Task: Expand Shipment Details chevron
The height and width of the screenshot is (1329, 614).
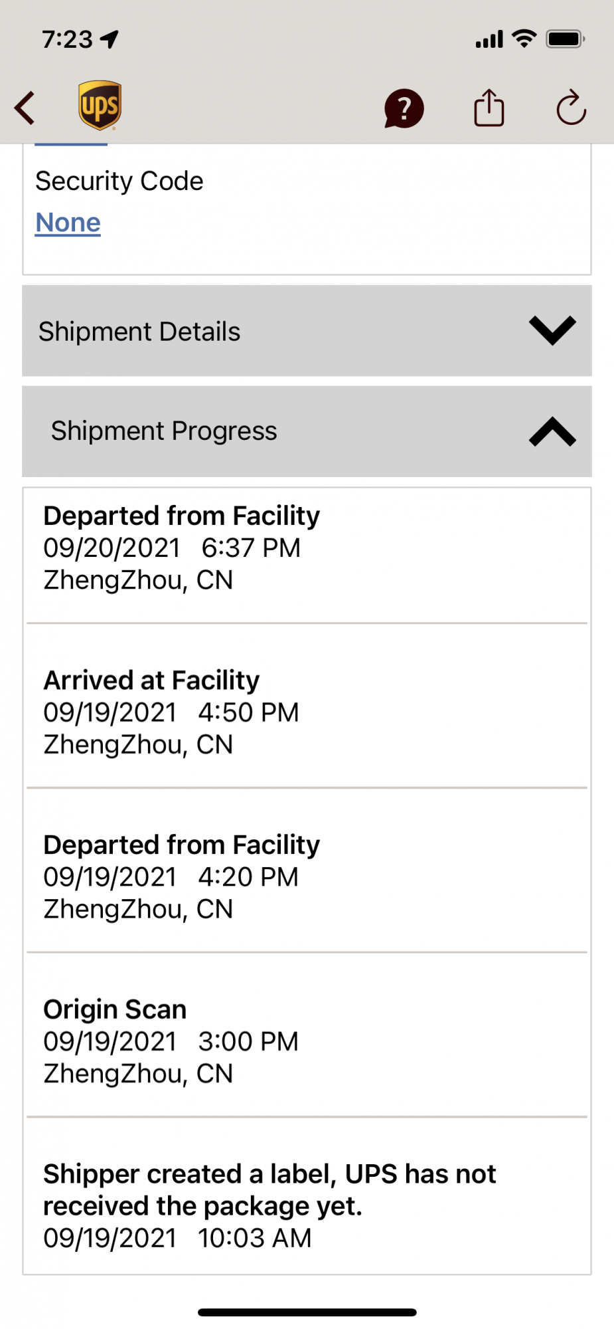Action: point(552,330)
